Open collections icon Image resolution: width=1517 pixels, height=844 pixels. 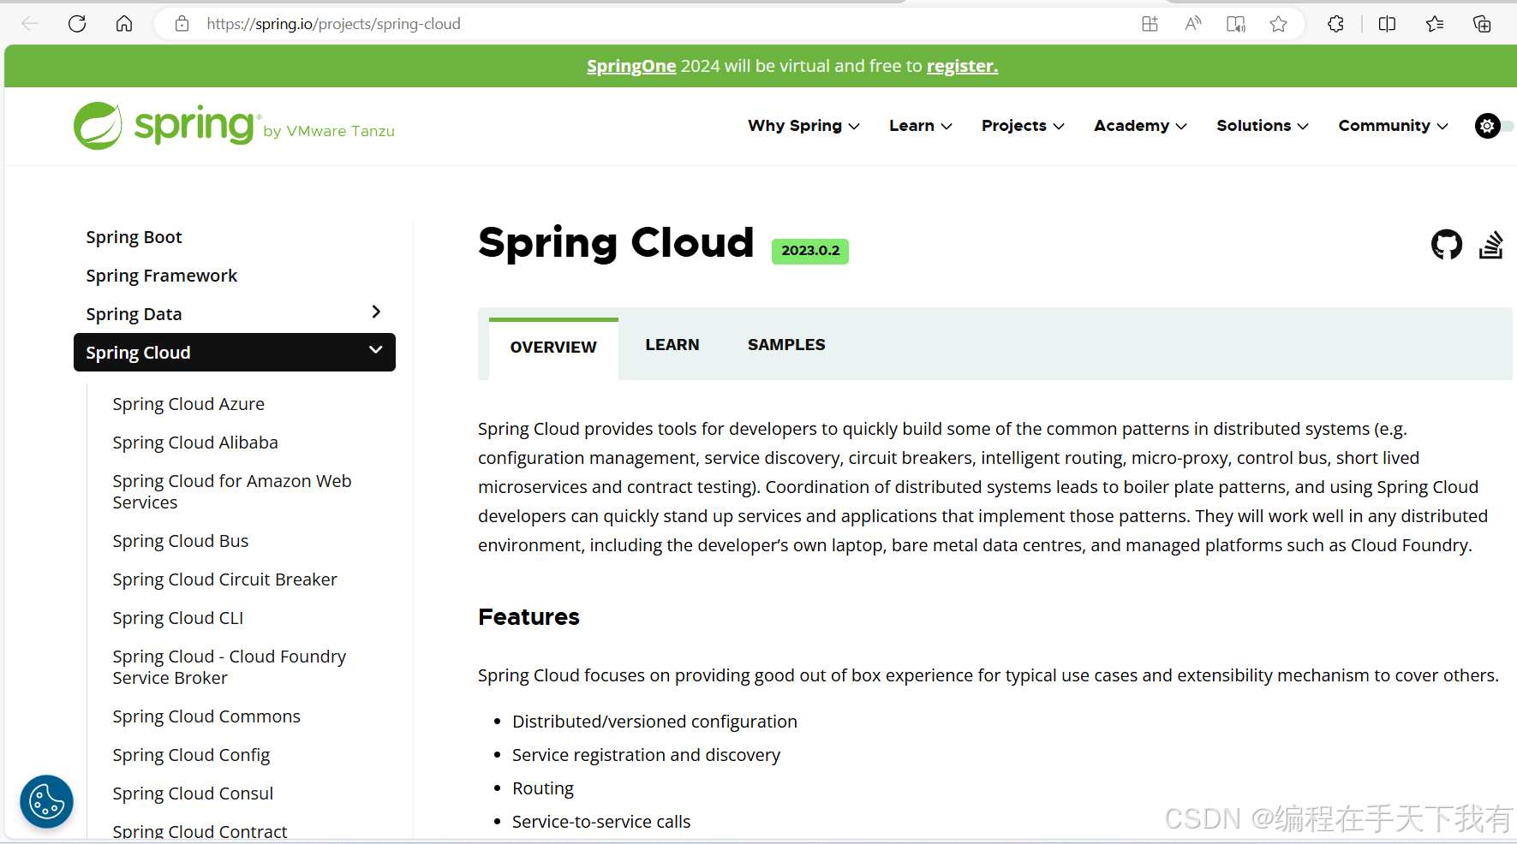coord(1482,24)
